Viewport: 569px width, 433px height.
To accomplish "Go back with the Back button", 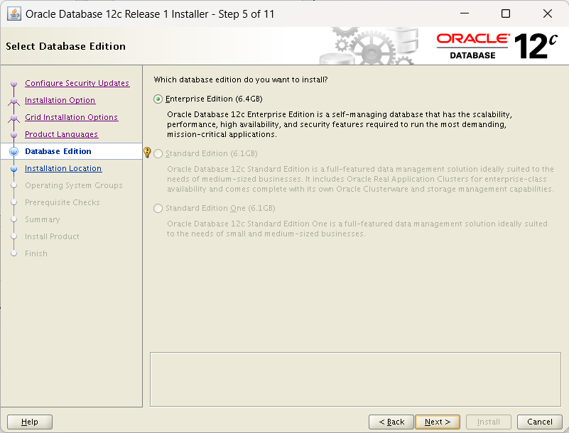I will 391,422.
